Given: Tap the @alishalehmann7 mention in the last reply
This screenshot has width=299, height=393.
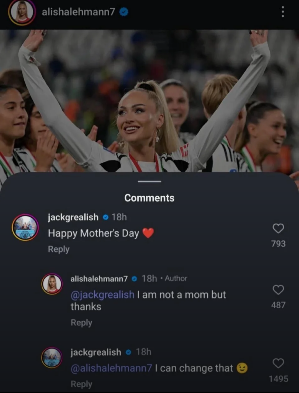Looking at the screenshot, I should pos(111,368).
